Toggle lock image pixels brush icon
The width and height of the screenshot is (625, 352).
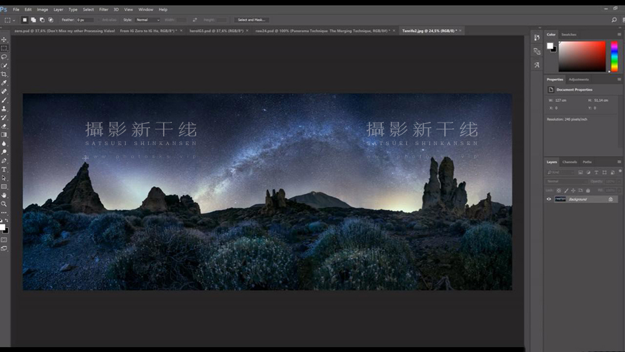click(566, 191)
